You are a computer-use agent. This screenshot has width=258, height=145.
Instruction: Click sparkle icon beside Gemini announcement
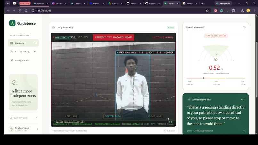click(x=244, y=131)
